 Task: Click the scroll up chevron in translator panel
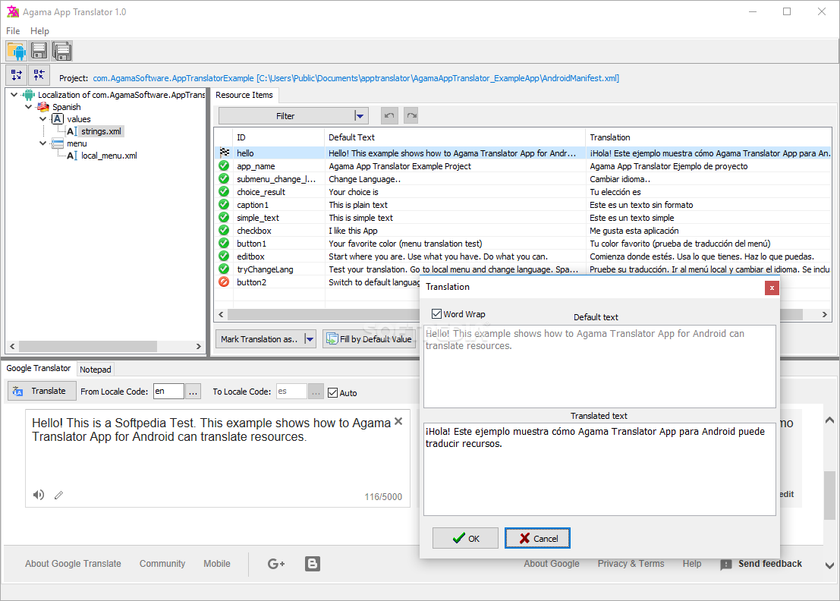[x=829, y=420]
